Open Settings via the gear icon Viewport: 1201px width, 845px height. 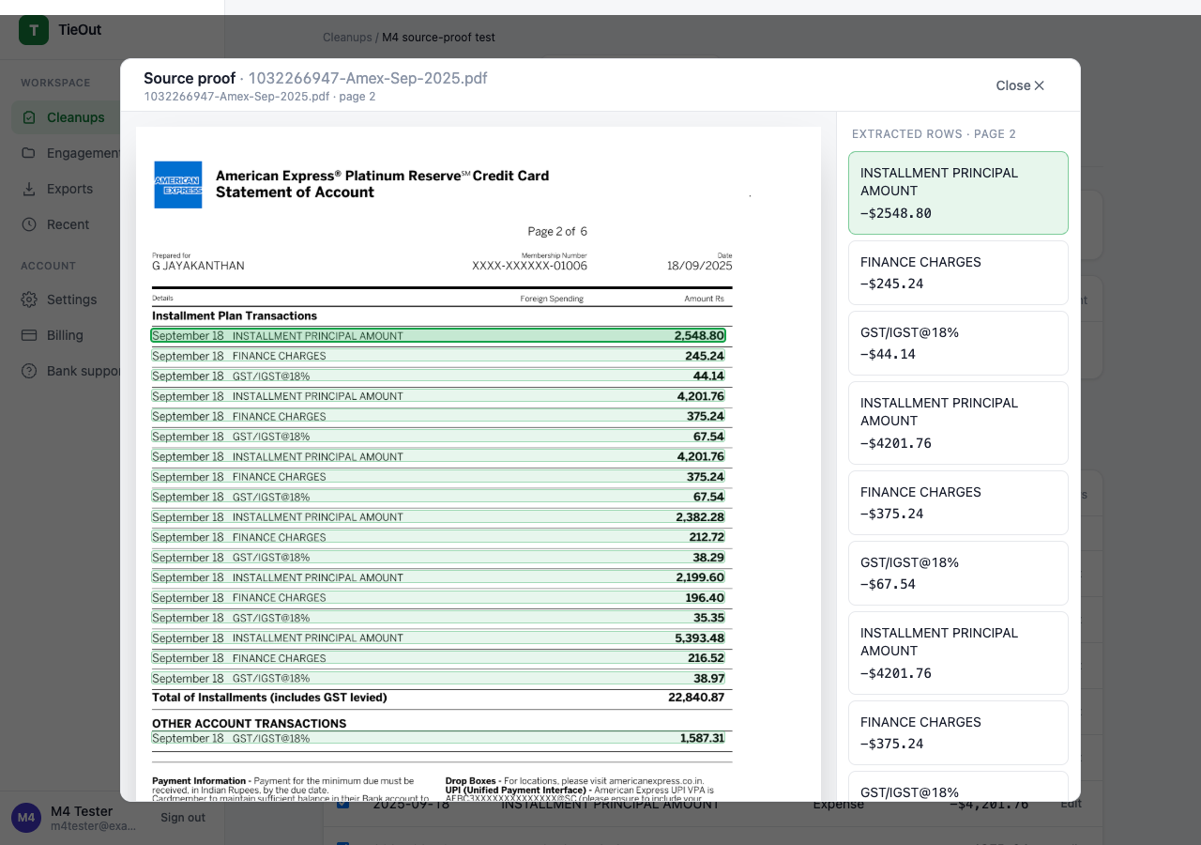point(29,300)
